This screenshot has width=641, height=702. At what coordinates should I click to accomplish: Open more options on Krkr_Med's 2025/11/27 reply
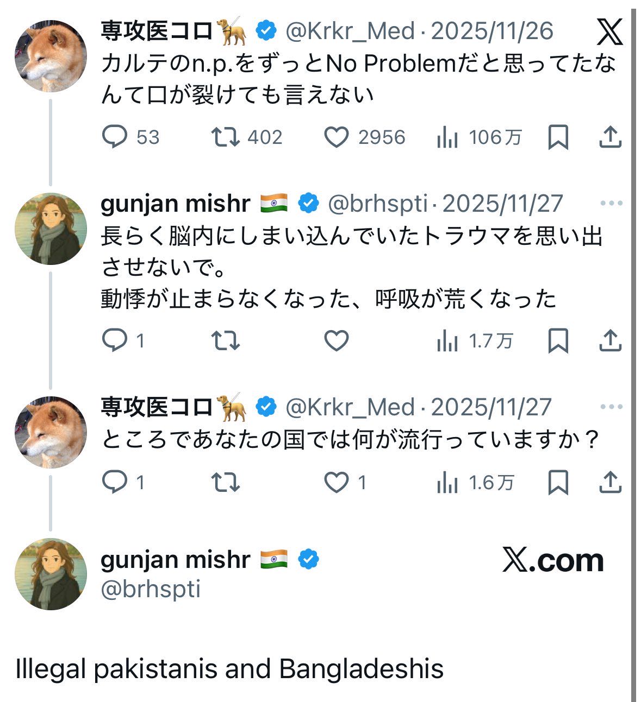(x=611, y=407)
